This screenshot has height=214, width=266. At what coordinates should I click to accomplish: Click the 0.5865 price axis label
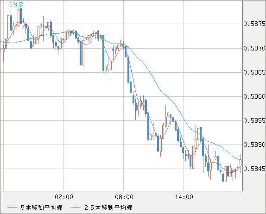254,72
